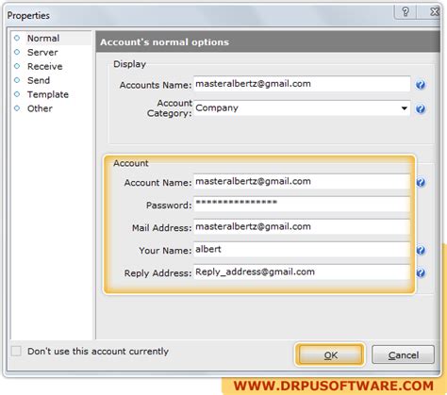Open the Template options page
This screenshot has width=447, height=395.
(48, 94)
